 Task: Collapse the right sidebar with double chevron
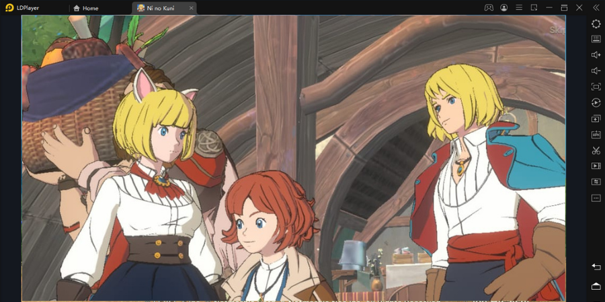[x=596, y=7]
